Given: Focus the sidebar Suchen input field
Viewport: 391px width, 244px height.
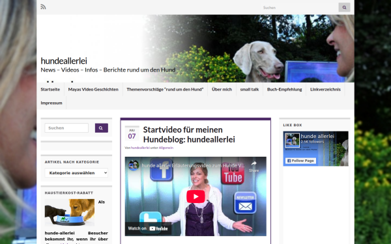Looking at the screenshot, I should coord(66,128).
